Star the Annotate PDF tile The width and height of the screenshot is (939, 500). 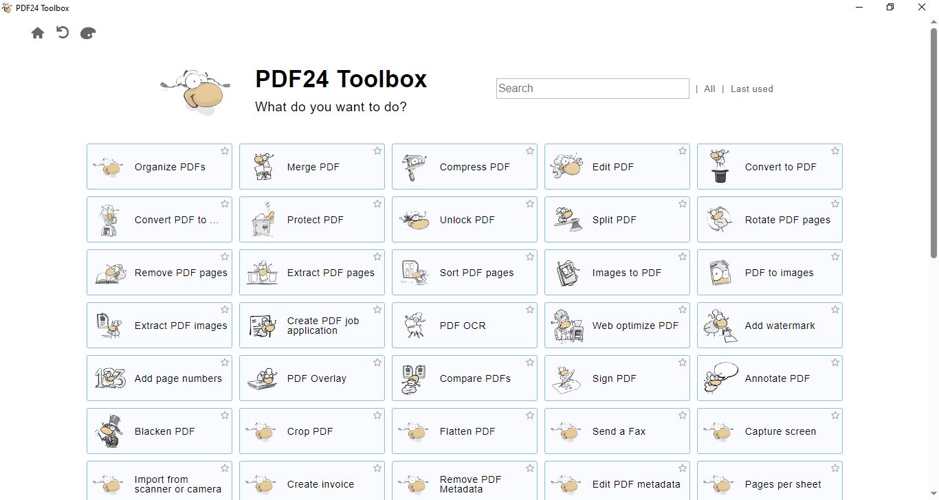(835, 363)
